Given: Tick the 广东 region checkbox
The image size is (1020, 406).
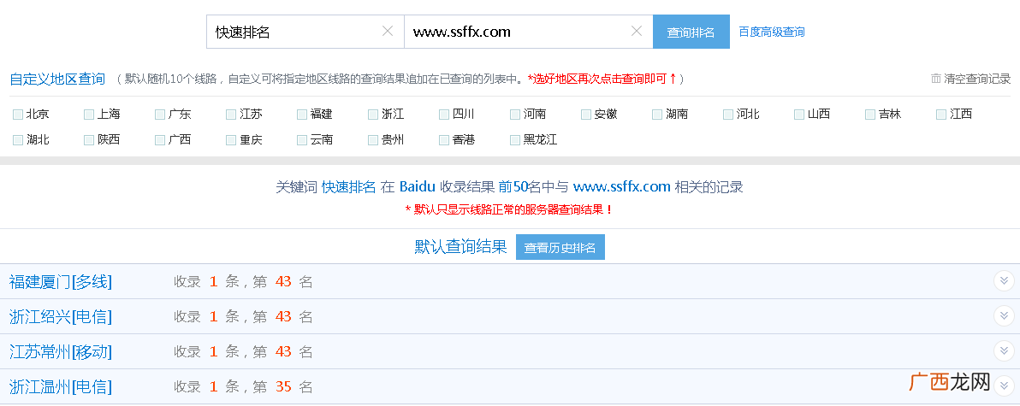Looking at the screenshot, I should [159, 115].
